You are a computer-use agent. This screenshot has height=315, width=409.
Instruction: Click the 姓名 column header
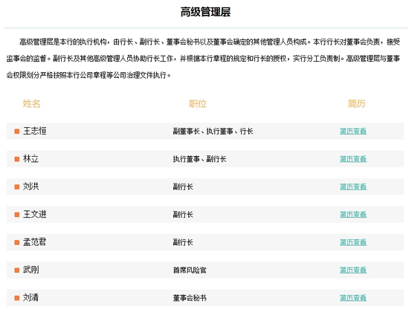pos(31,104)
